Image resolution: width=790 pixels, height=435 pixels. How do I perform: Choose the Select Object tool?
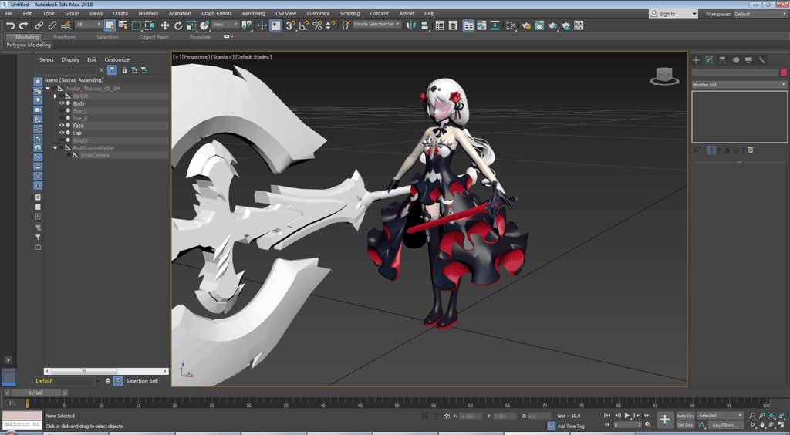(x=110, y=25)
